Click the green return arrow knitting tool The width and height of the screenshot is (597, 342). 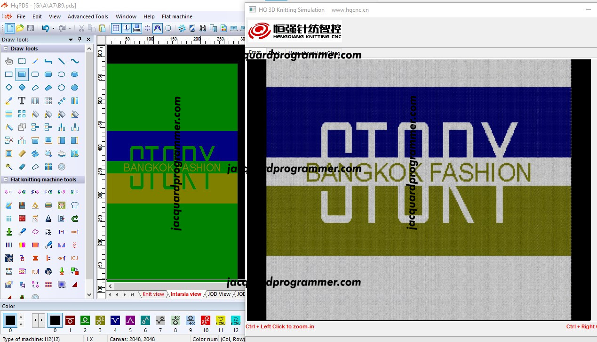[75, 219]
